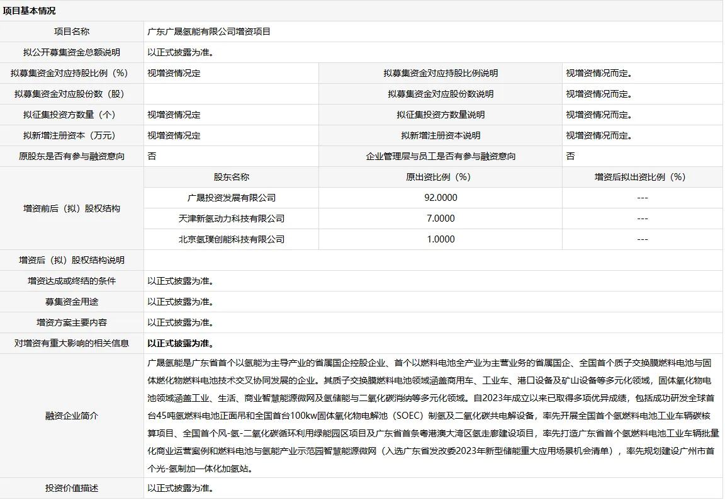This screenshot has height=500, width=725.
Task: Click project name 广东广晟氢能有限公司增资项目
Action: coord(209,31)
